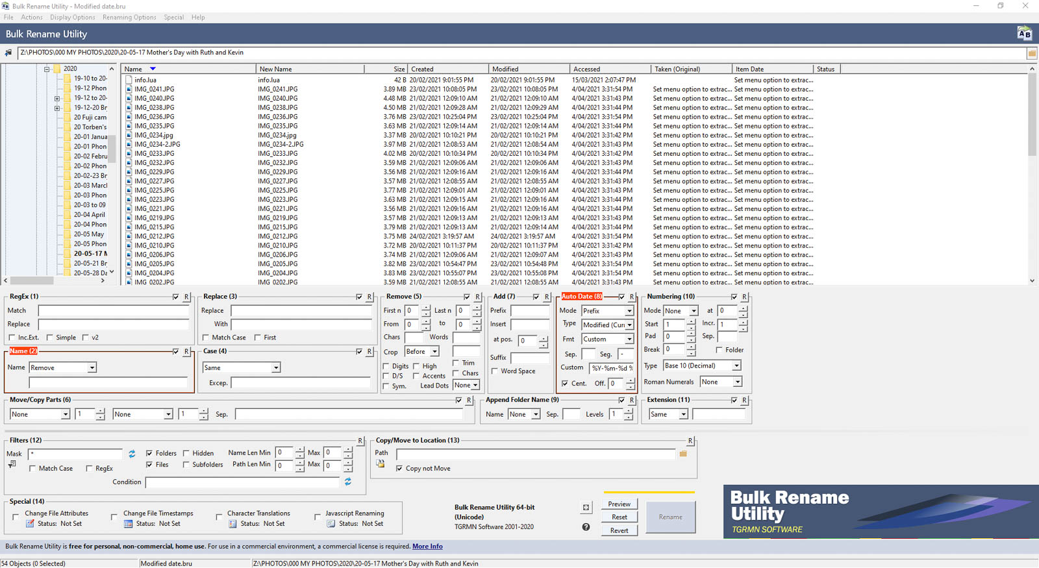
Task: Click the expand window icon left of Preview
Action: [x=586, y=508]
